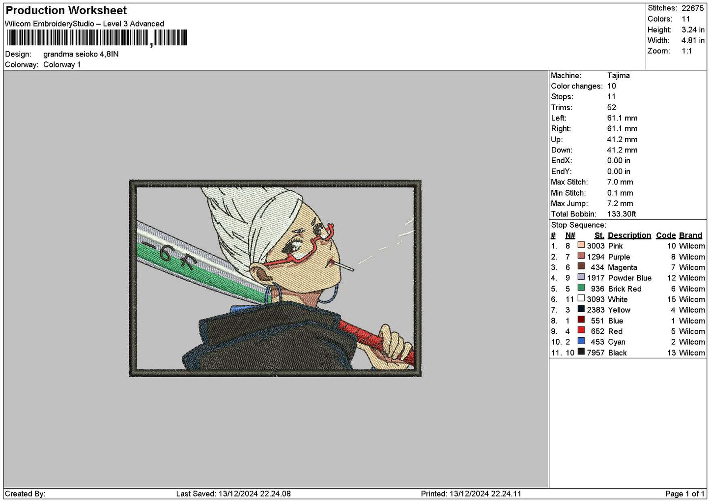Click the Colors value "11" in header
The image size is (710, 502).
tap(686, 19)
